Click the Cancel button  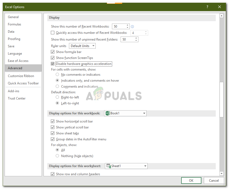pos(214,181)
